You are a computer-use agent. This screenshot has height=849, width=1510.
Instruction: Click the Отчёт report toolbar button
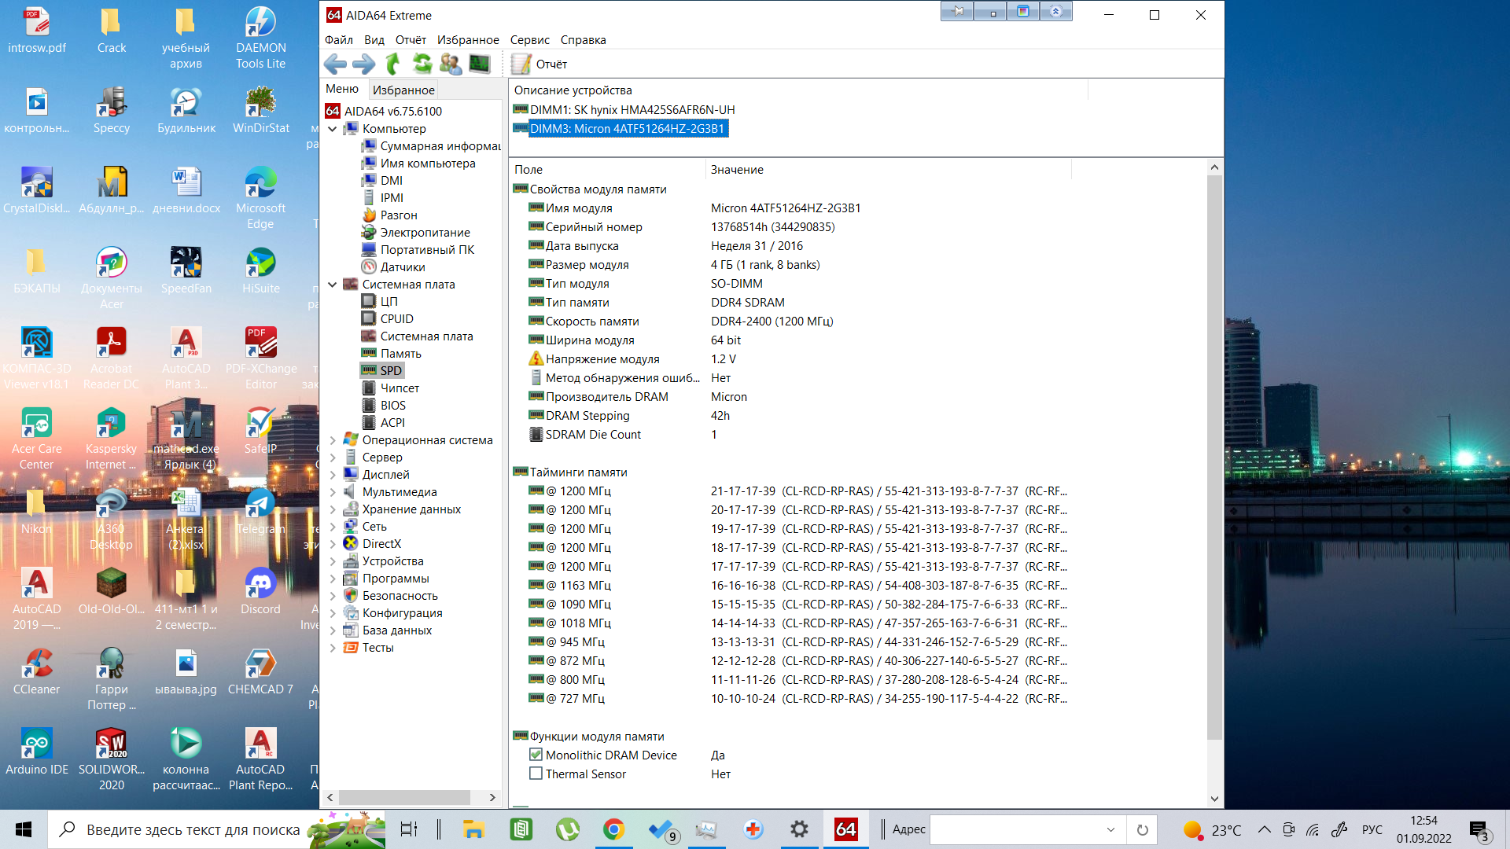(x=540, y=64)
